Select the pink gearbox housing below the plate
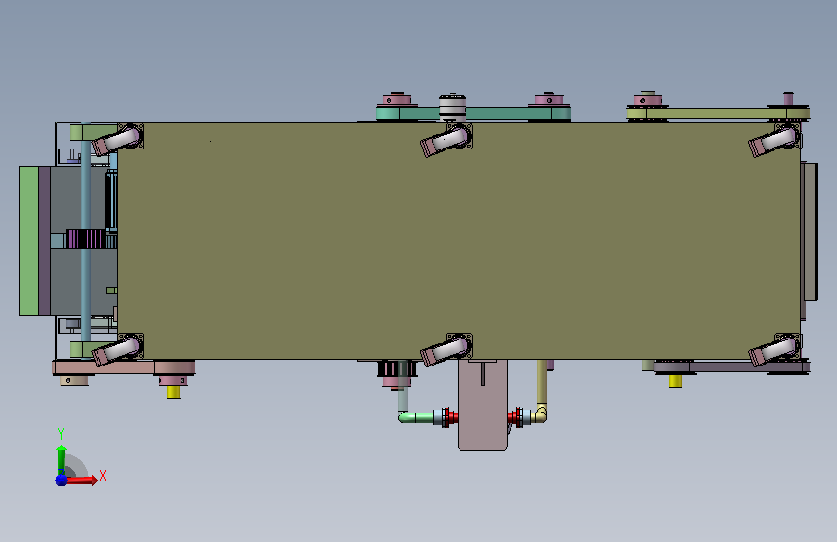837x542 pixels. pos(483,405)
